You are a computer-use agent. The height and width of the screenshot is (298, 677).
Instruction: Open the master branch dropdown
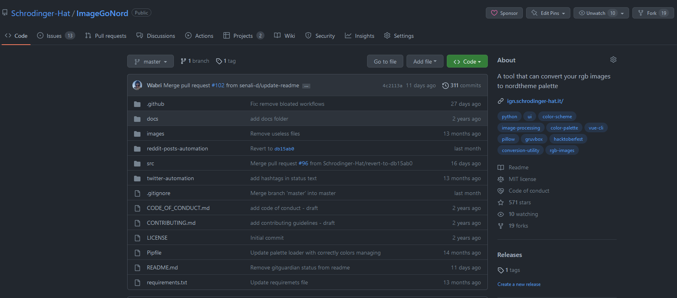pyautogui.click(x=151, y=62)
